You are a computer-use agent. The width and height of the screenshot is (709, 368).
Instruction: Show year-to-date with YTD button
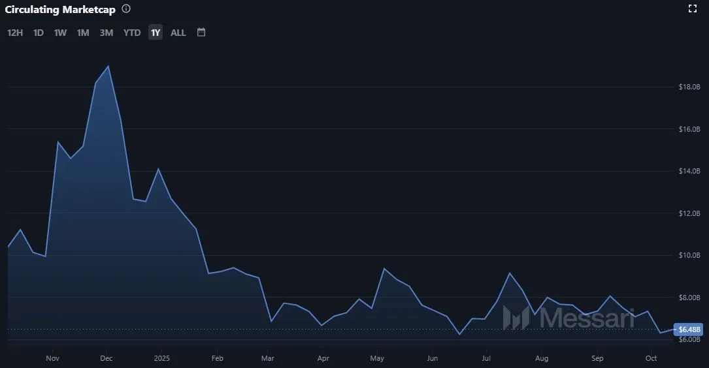tap(132, 33)
